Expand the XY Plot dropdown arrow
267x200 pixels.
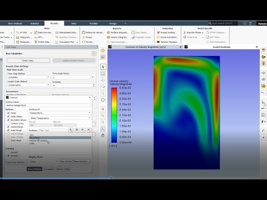[x=31, y=33]
